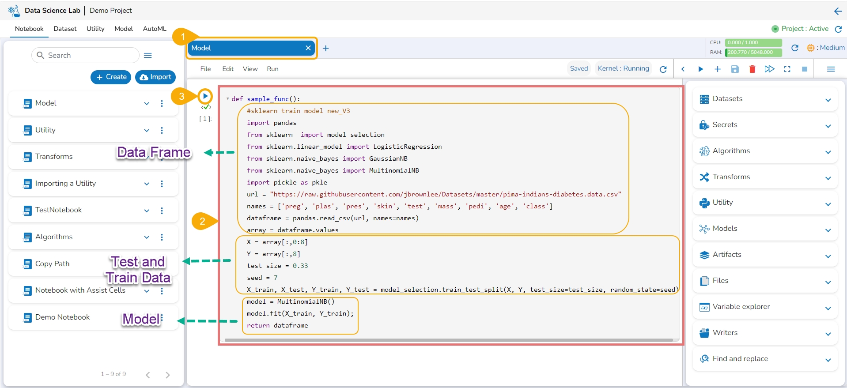Click the Create button
The width and height of the screenshot is (847, 388).
pos(111,77)
